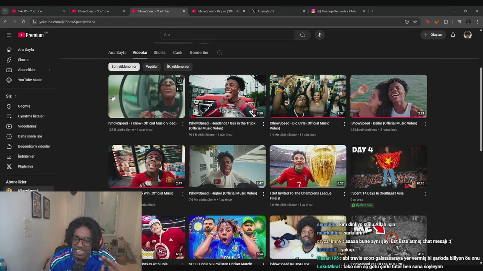This screenshot has width=483, height=271.
Task: Select the Videolar channel tab
Action: click(x=140, y=53)
